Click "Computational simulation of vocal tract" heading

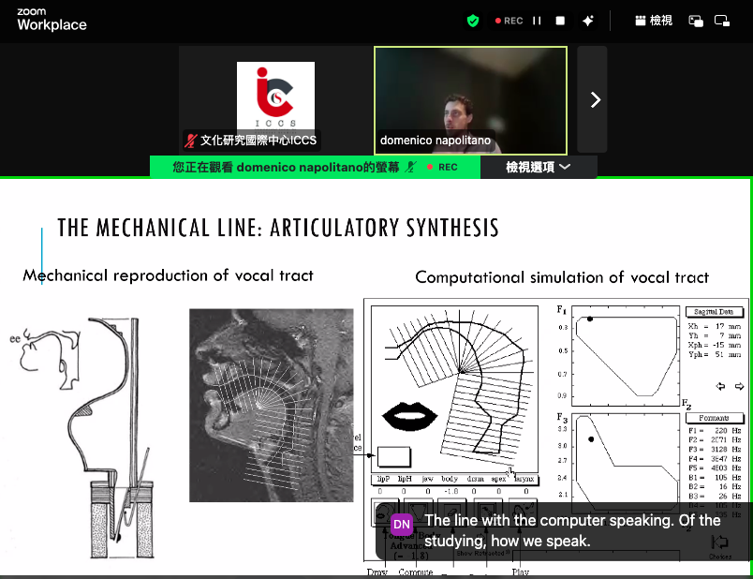tap(562, 277)
